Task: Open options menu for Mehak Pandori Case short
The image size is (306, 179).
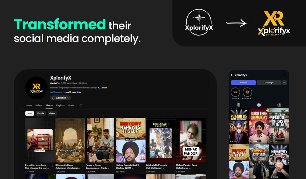Action: pos(203,166)
